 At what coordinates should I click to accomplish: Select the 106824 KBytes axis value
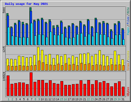point(4,76)
